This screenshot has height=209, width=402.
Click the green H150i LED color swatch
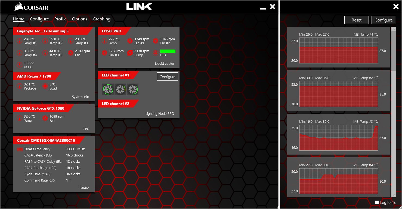[168, 51]
